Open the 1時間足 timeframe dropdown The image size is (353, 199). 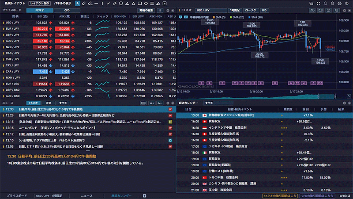(x=234, y=10)
